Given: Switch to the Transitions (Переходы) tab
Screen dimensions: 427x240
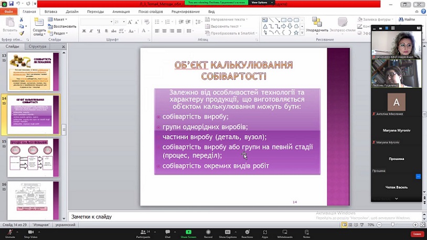Looking at the screenshot, I should point(95,12).
